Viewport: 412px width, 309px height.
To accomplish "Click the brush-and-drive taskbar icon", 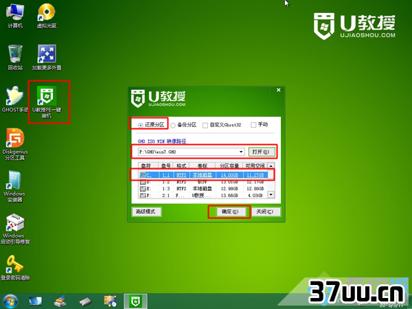I will [x=60, y=301].
